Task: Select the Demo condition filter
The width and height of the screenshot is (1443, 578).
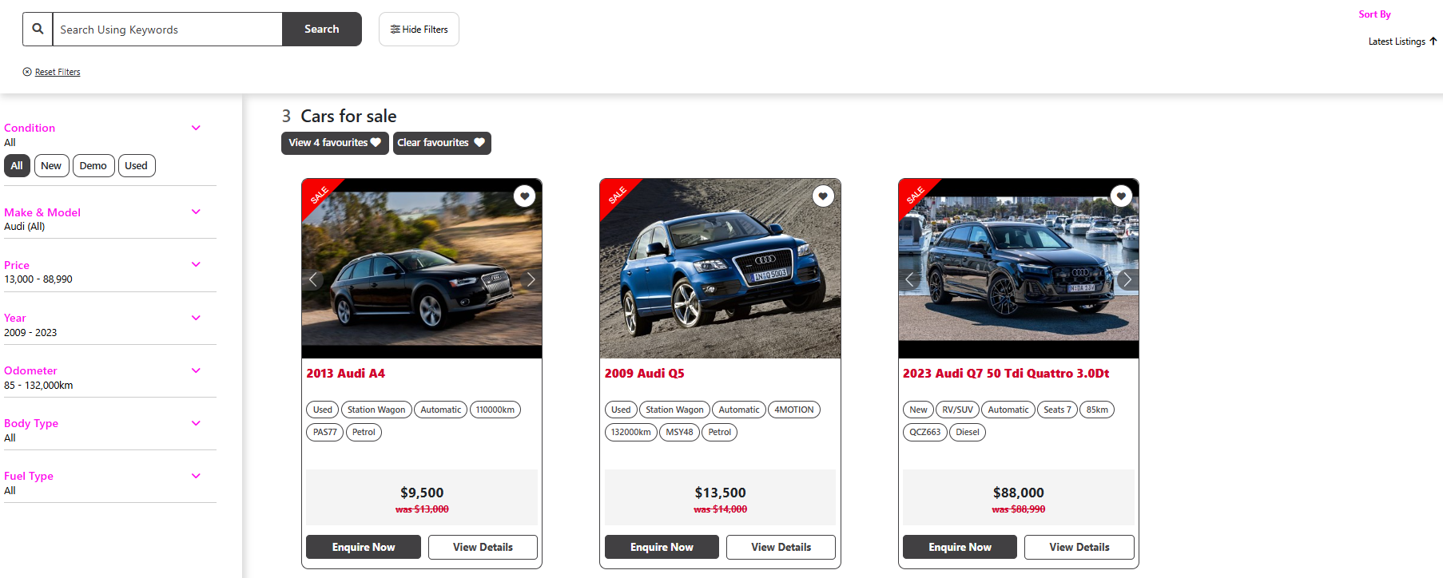Action: tap(93, 166)
